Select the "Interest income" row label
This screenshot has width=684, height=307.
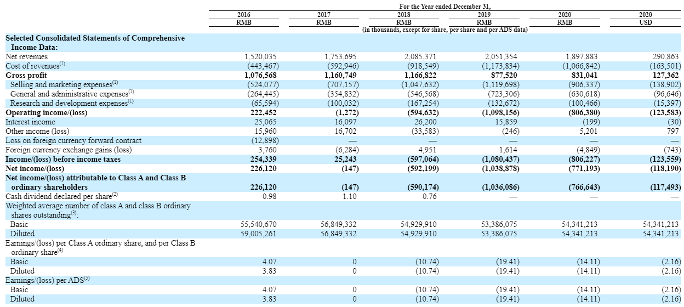tap(30, 122)
